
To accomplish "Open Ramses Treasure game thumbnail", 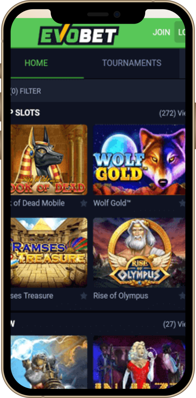I will 49,253.
